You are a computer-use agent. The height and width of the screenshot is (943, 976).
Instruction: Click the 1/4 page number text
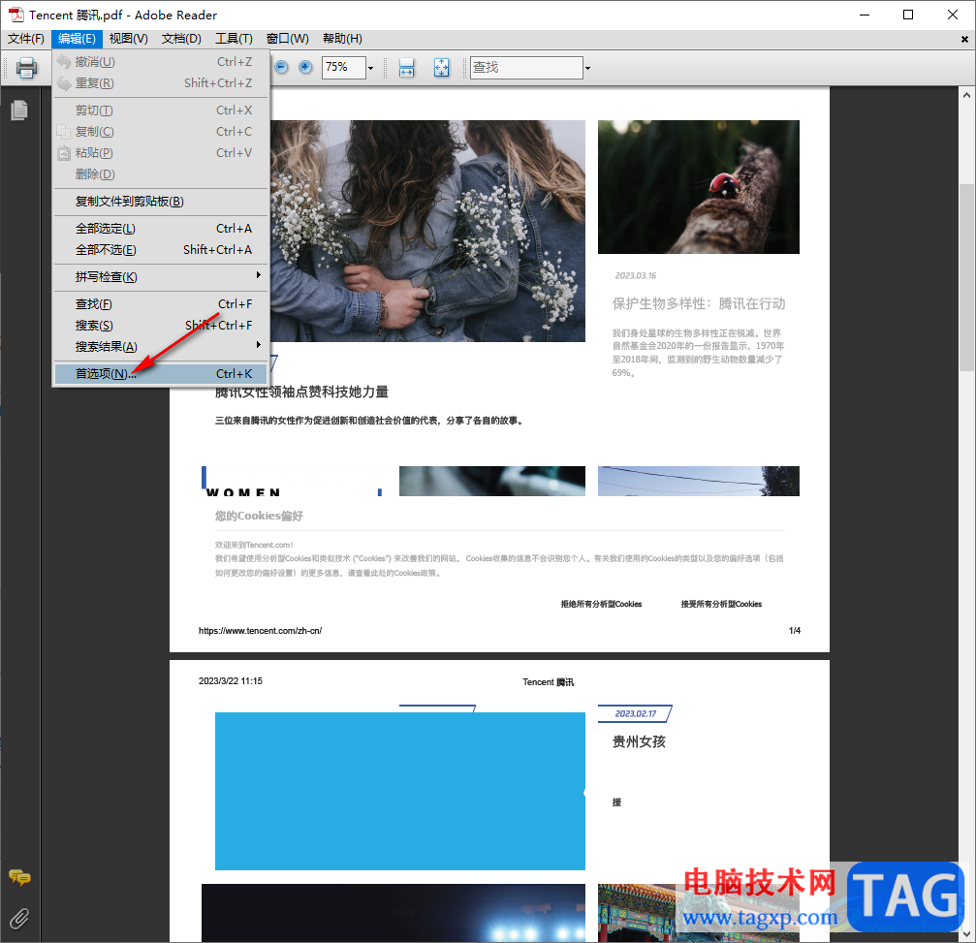pos(795,631)
